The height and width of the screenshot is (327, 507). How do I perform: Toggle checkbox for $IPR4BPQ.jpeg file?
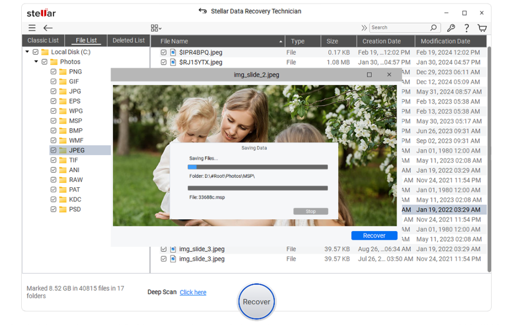[x=163, y=52]
